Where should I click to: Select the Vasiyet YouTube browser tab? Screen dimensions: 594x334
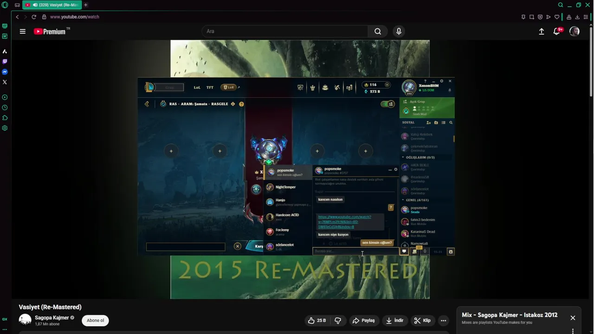click(x=52, y=5)
